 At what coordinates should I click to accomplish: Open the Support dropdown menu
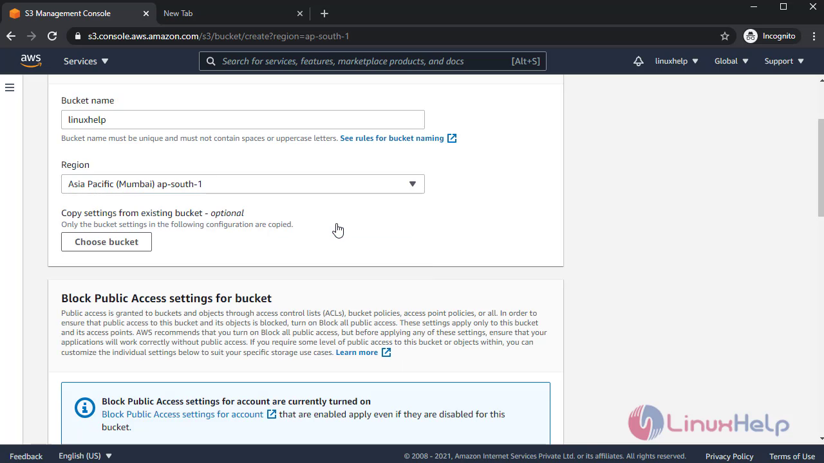point(784,61)
